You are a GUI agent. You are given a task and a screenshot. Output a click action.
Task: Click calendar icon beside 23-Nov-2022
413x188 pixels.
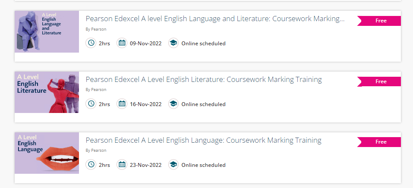(x=122, y=165)
